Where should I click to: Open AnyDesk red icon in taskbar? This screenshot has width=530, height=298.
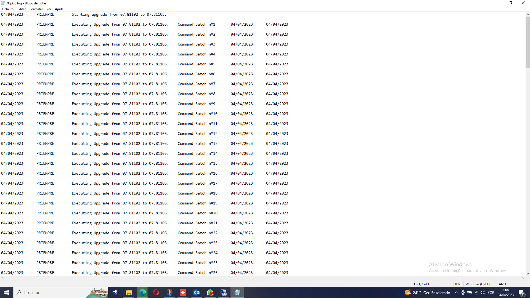(183, 292)
